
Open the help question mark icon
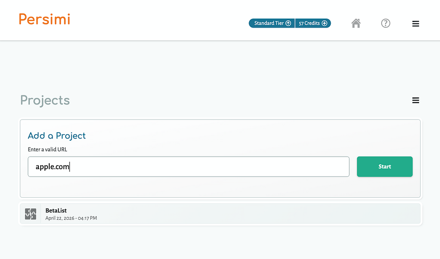pos(386,23)
